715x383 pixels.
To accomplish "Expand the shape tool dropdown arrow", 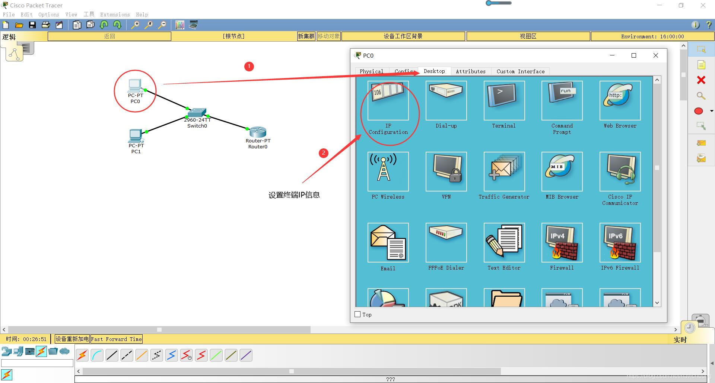I will pyautogui.click(x=712, y=111).
